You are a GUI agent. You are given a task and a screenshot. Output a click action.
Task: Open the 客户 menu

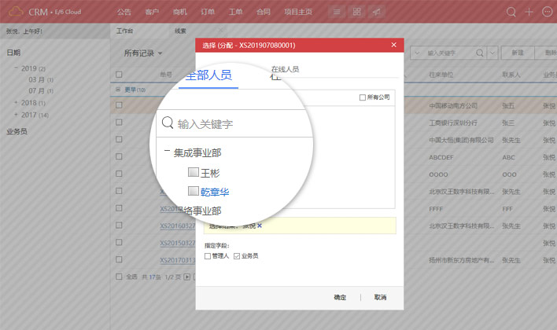[x=153, y=12]
